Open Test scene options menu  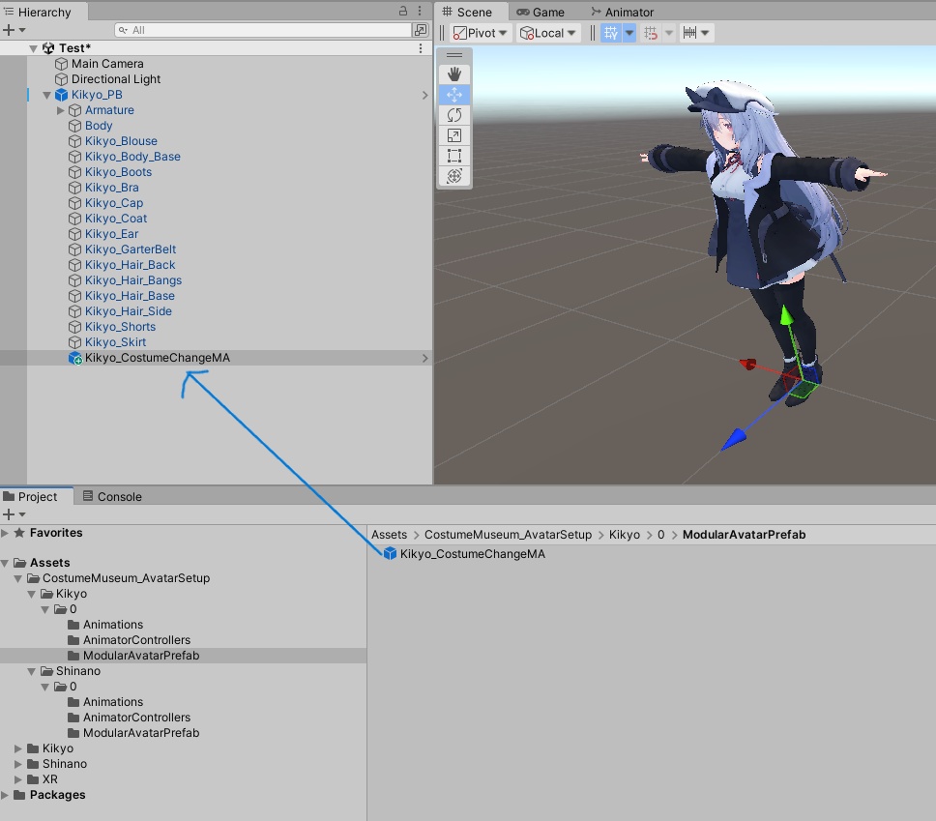pos(421,48)
